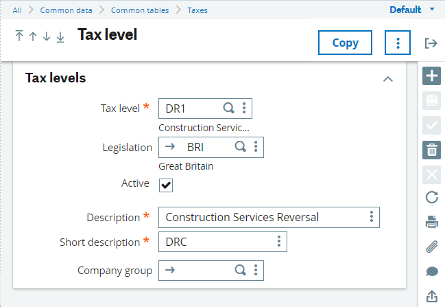Click the save disk icon
Screen dimensions: 445x307
(432, 101)
